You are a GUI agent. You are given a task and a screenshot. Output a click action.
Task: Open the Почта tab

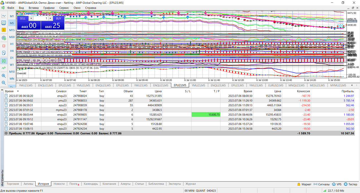74,184
